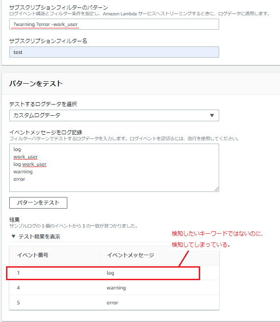Select the result row with message error
The height and width of the screenshot is (322, 280).
pyautogui.click(x=114, y=302)
